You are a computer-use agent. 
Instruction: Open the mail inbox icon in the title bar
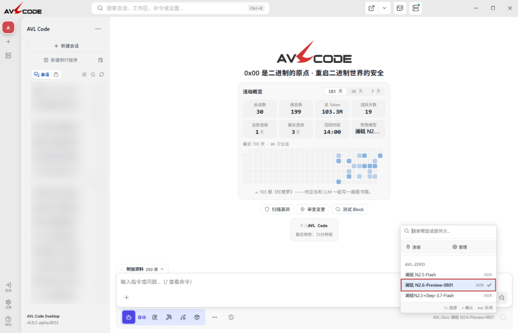coord(400,8)
